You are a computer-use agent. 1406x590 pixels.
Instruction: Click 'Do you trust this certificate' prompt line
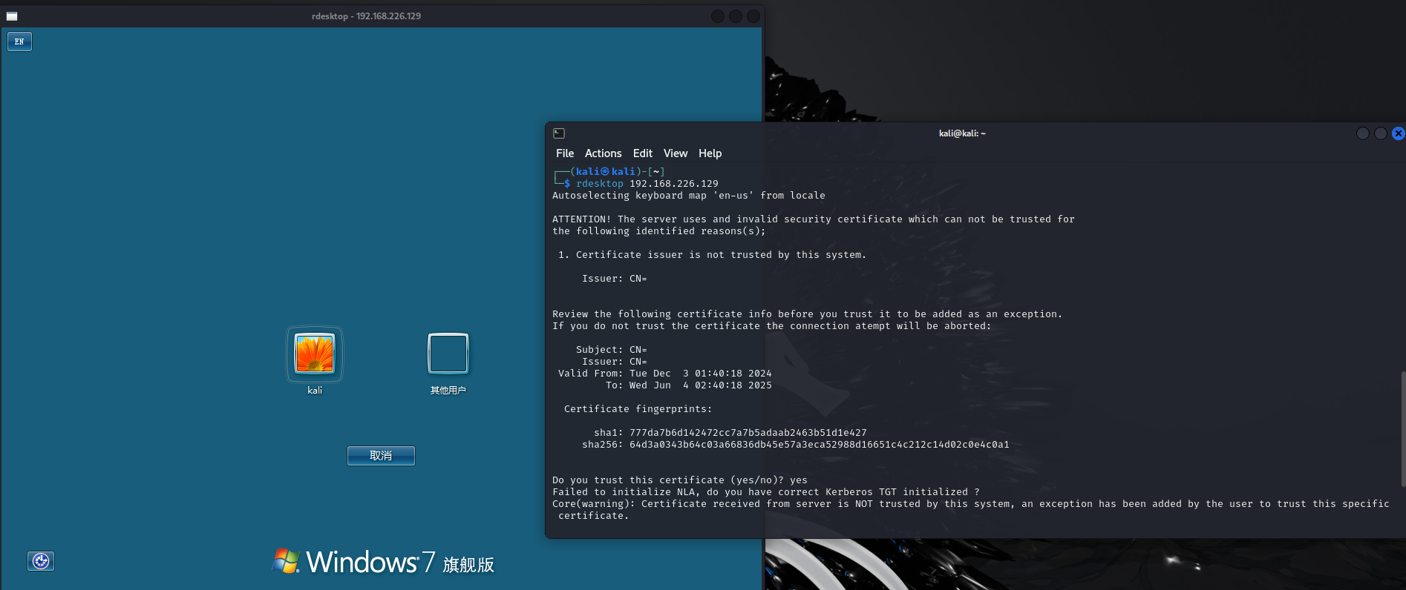coord(680,480)
